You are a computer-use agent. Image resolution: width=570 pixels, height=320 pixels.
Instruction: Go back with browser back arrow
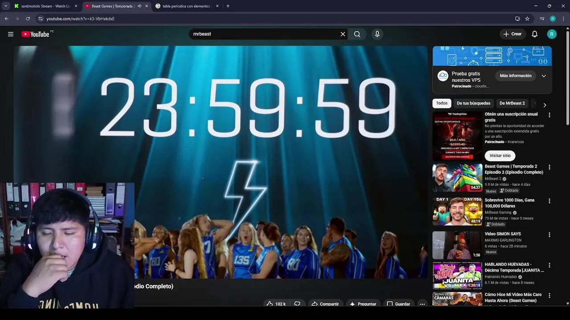point(7,19)
